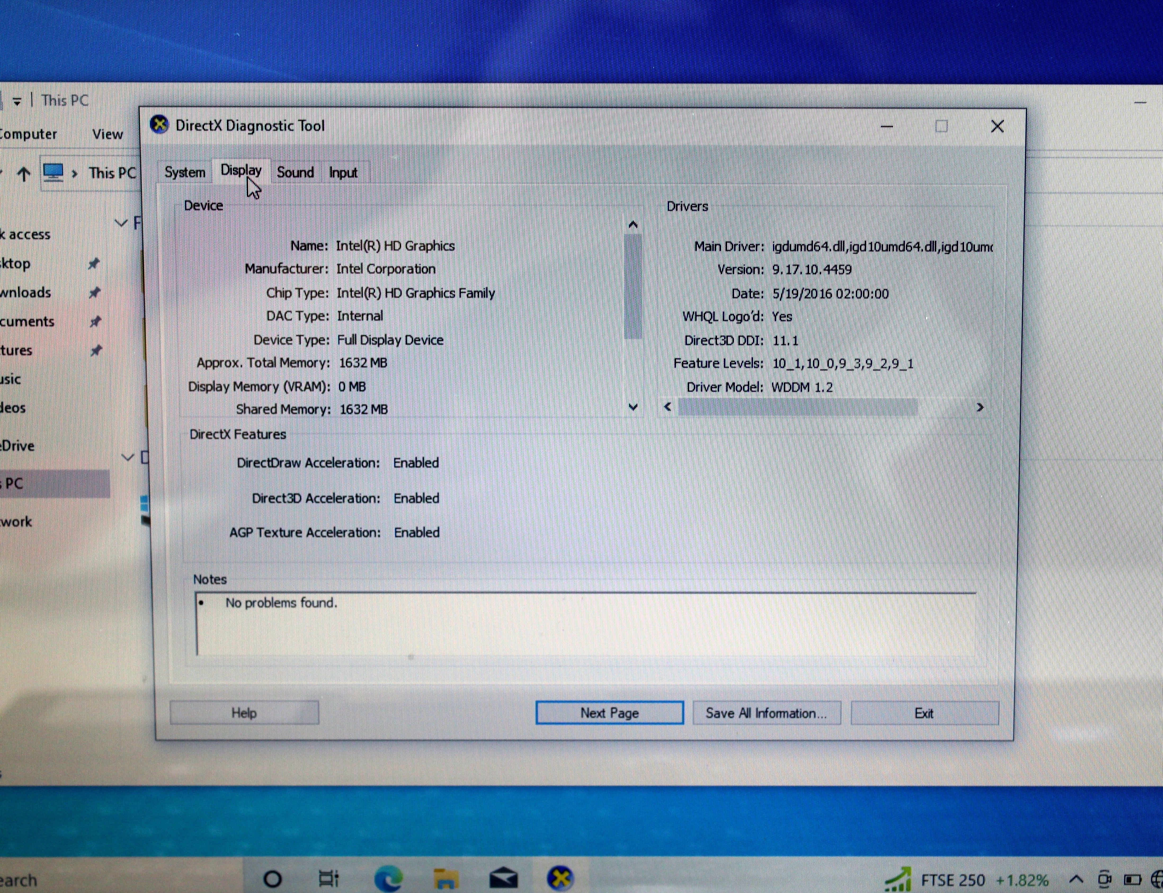Go to Next Page

pyautogui.click(x=609, y=713)
